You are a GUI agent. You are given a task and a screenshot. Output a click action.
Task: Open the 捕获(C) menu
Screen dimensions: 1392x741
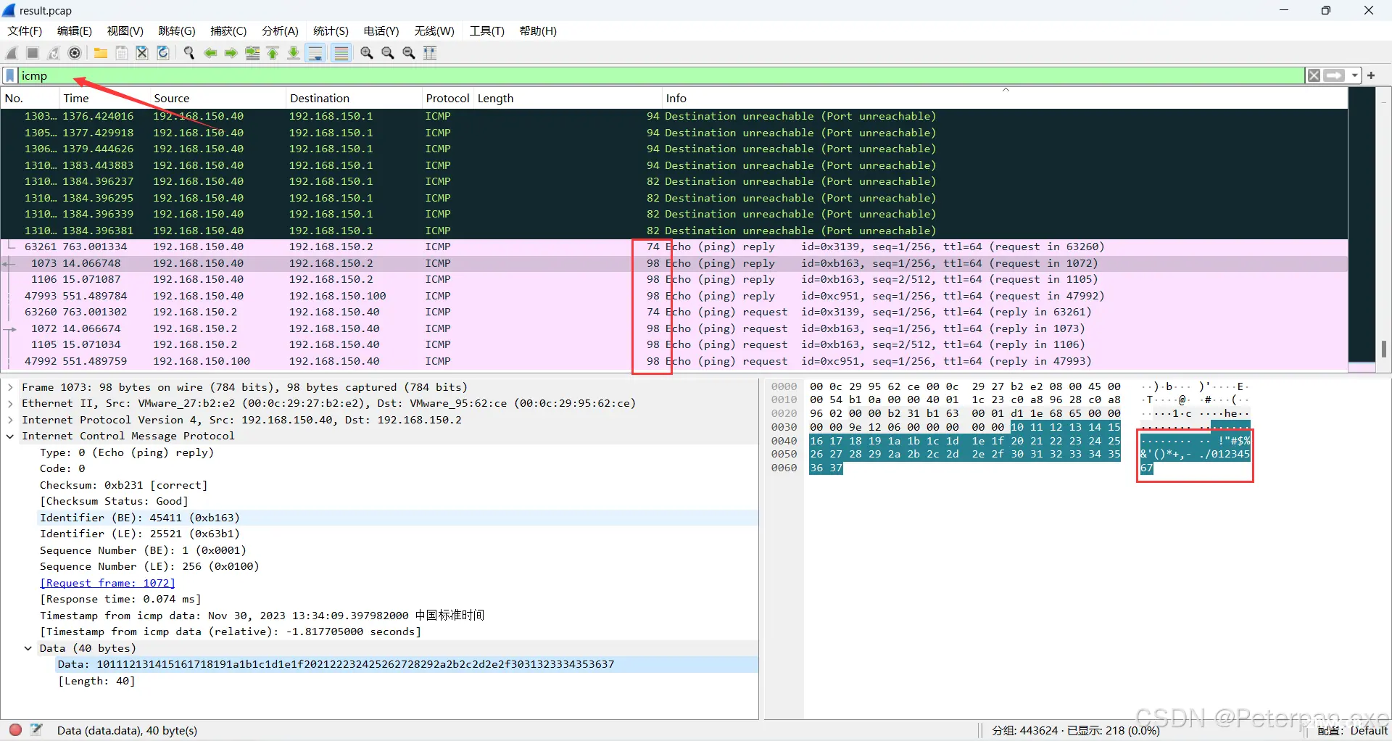coord(228,31)
